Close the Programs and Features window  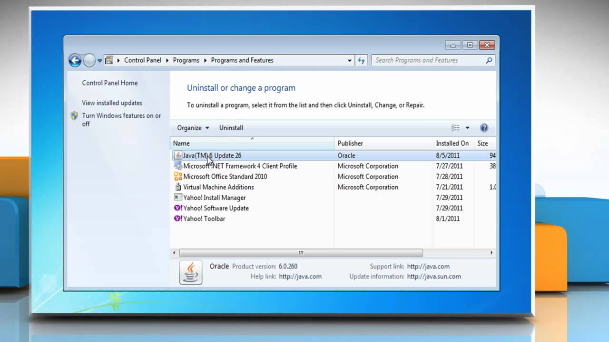click(x=487, y=45)
